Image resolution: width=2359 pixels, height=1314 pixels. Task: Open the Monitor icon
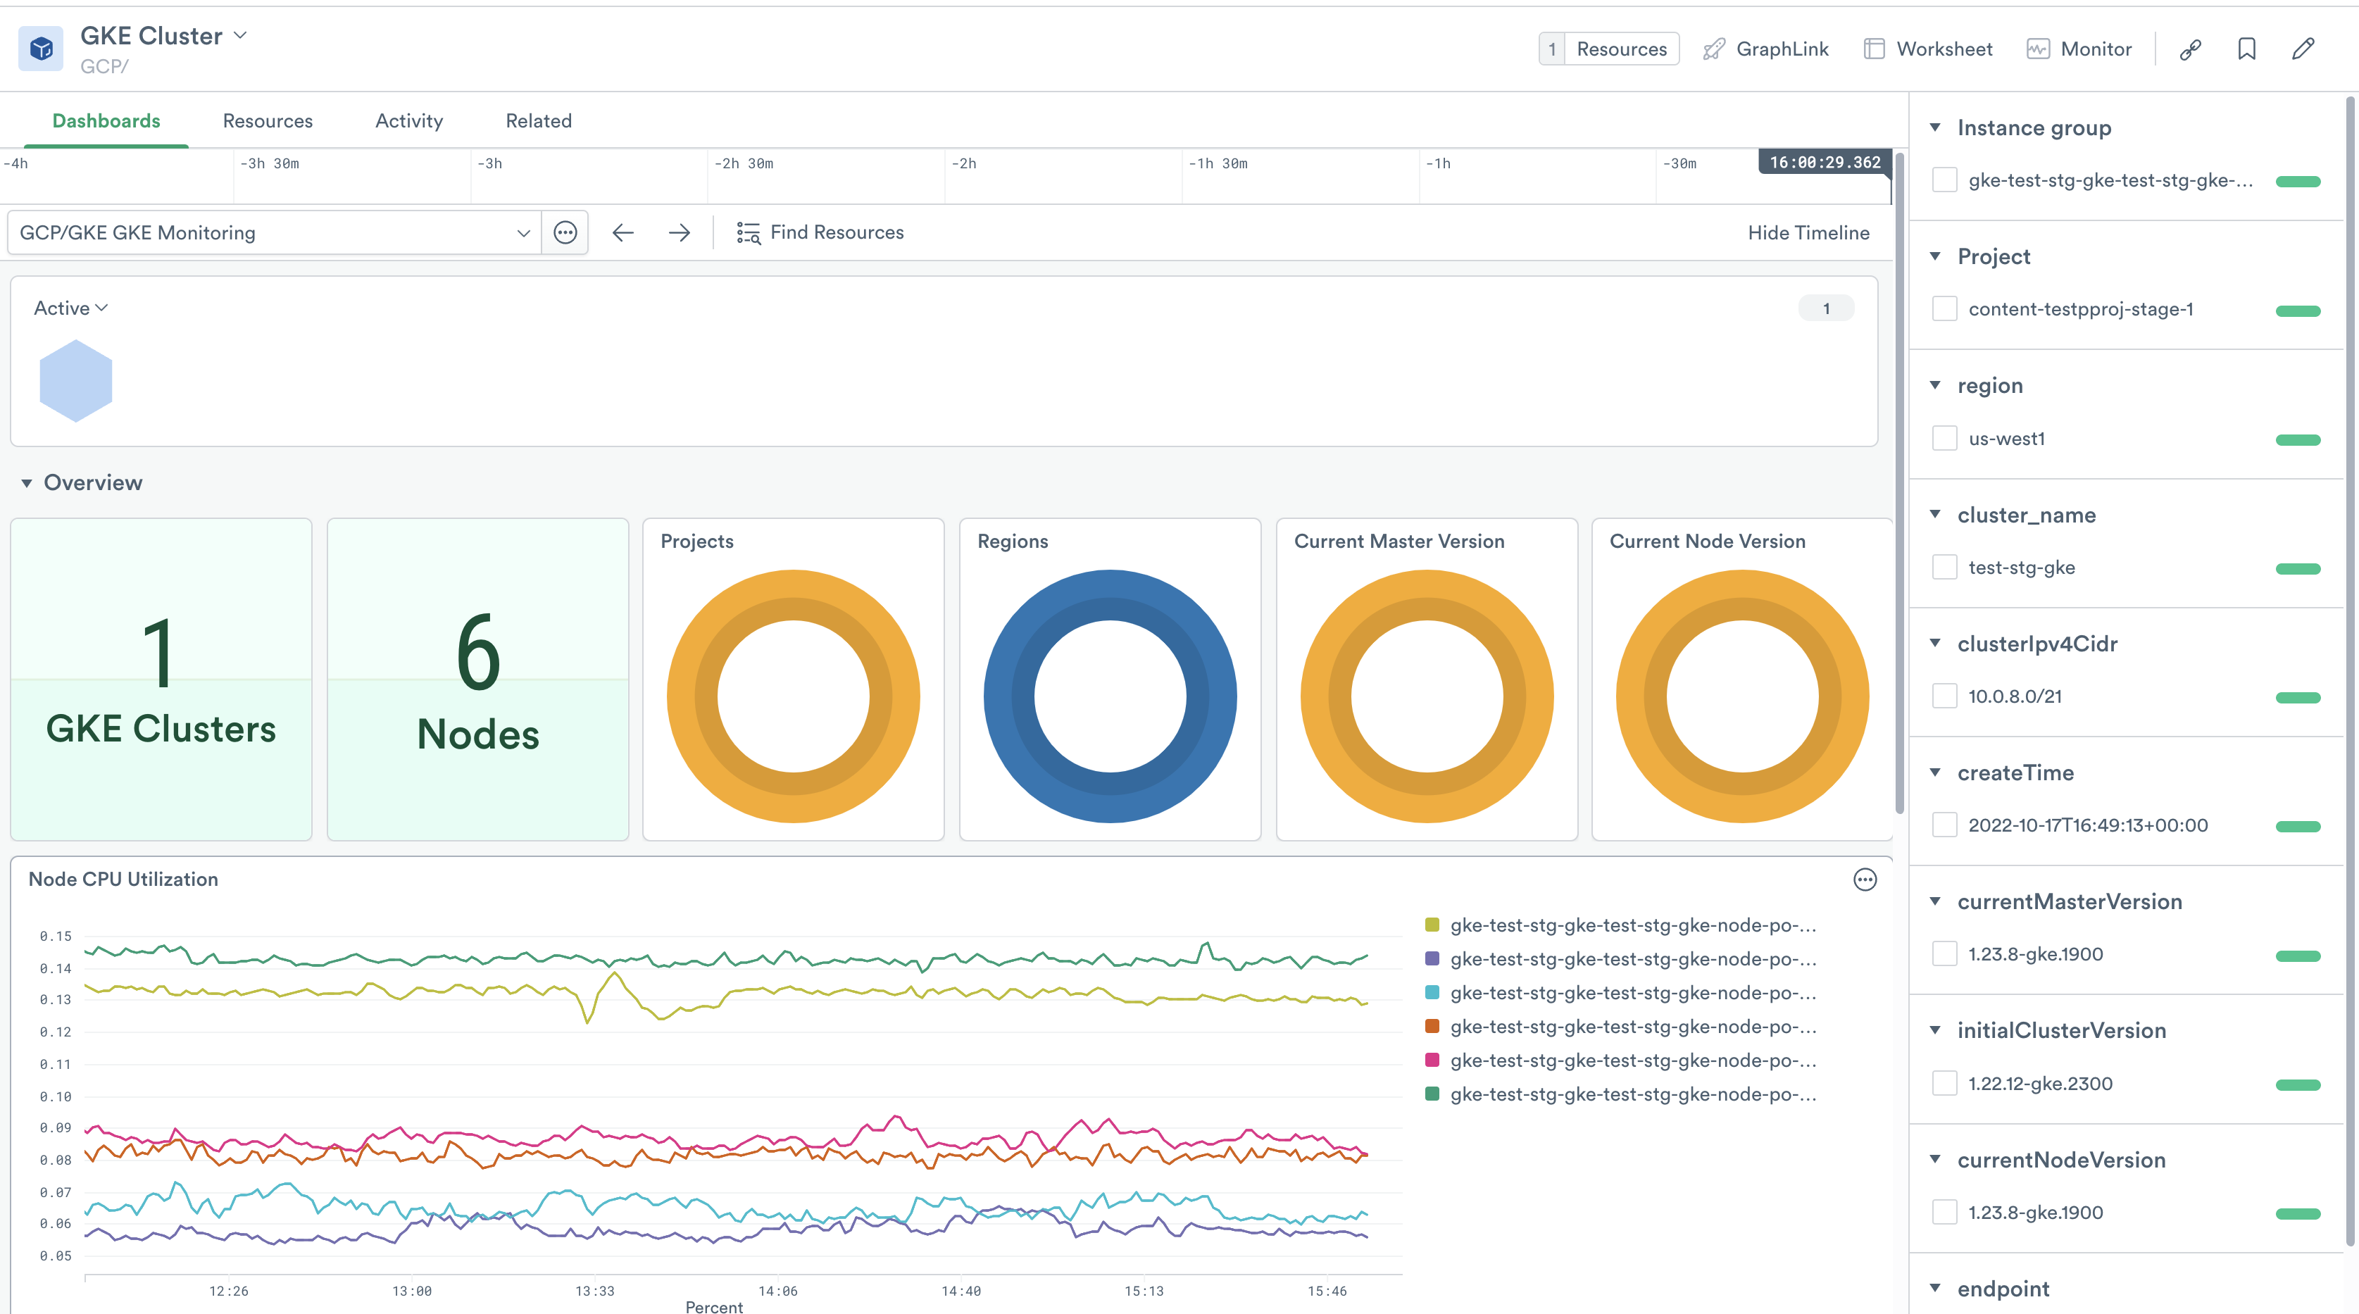[x=2038, y=49]
